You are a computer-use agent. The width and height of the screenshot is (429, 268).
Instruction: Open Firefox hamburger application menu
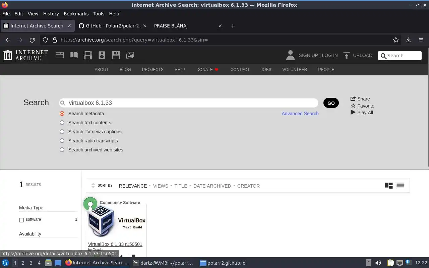pyautogui.click(x=421, y=40)
